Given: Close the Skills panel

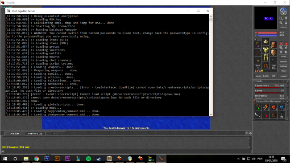Looking at the screenshot, I should pyautogui.click(x=288, y=81).
